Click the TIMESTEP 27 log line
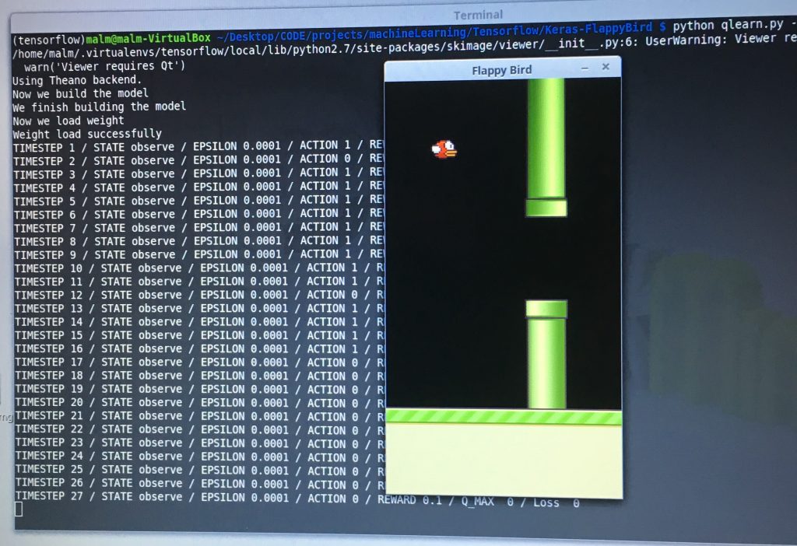797x546 pixels. pyautogui.click(x=297, y=498)
